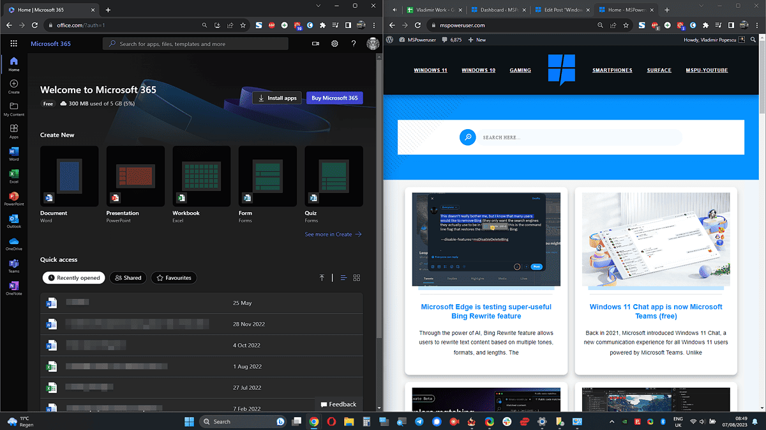Click the Install apps button
This screenshot has height=430, width=766.
tap(277, 98)
